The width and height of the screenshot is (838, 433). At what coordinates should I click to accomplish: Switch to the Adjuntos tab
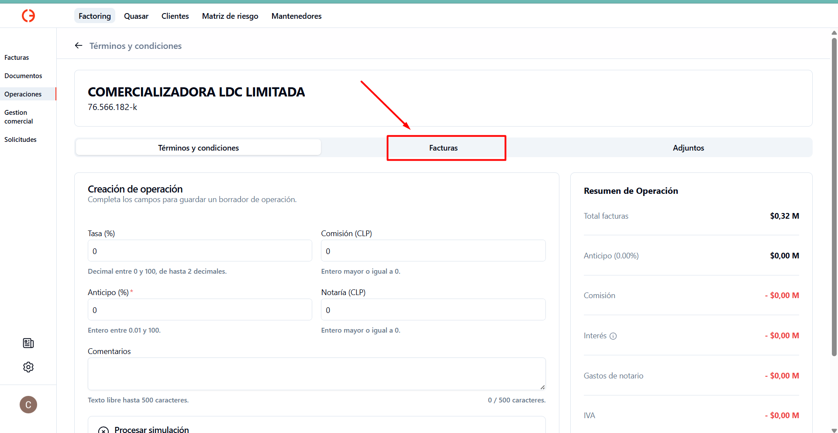point(688,148)
